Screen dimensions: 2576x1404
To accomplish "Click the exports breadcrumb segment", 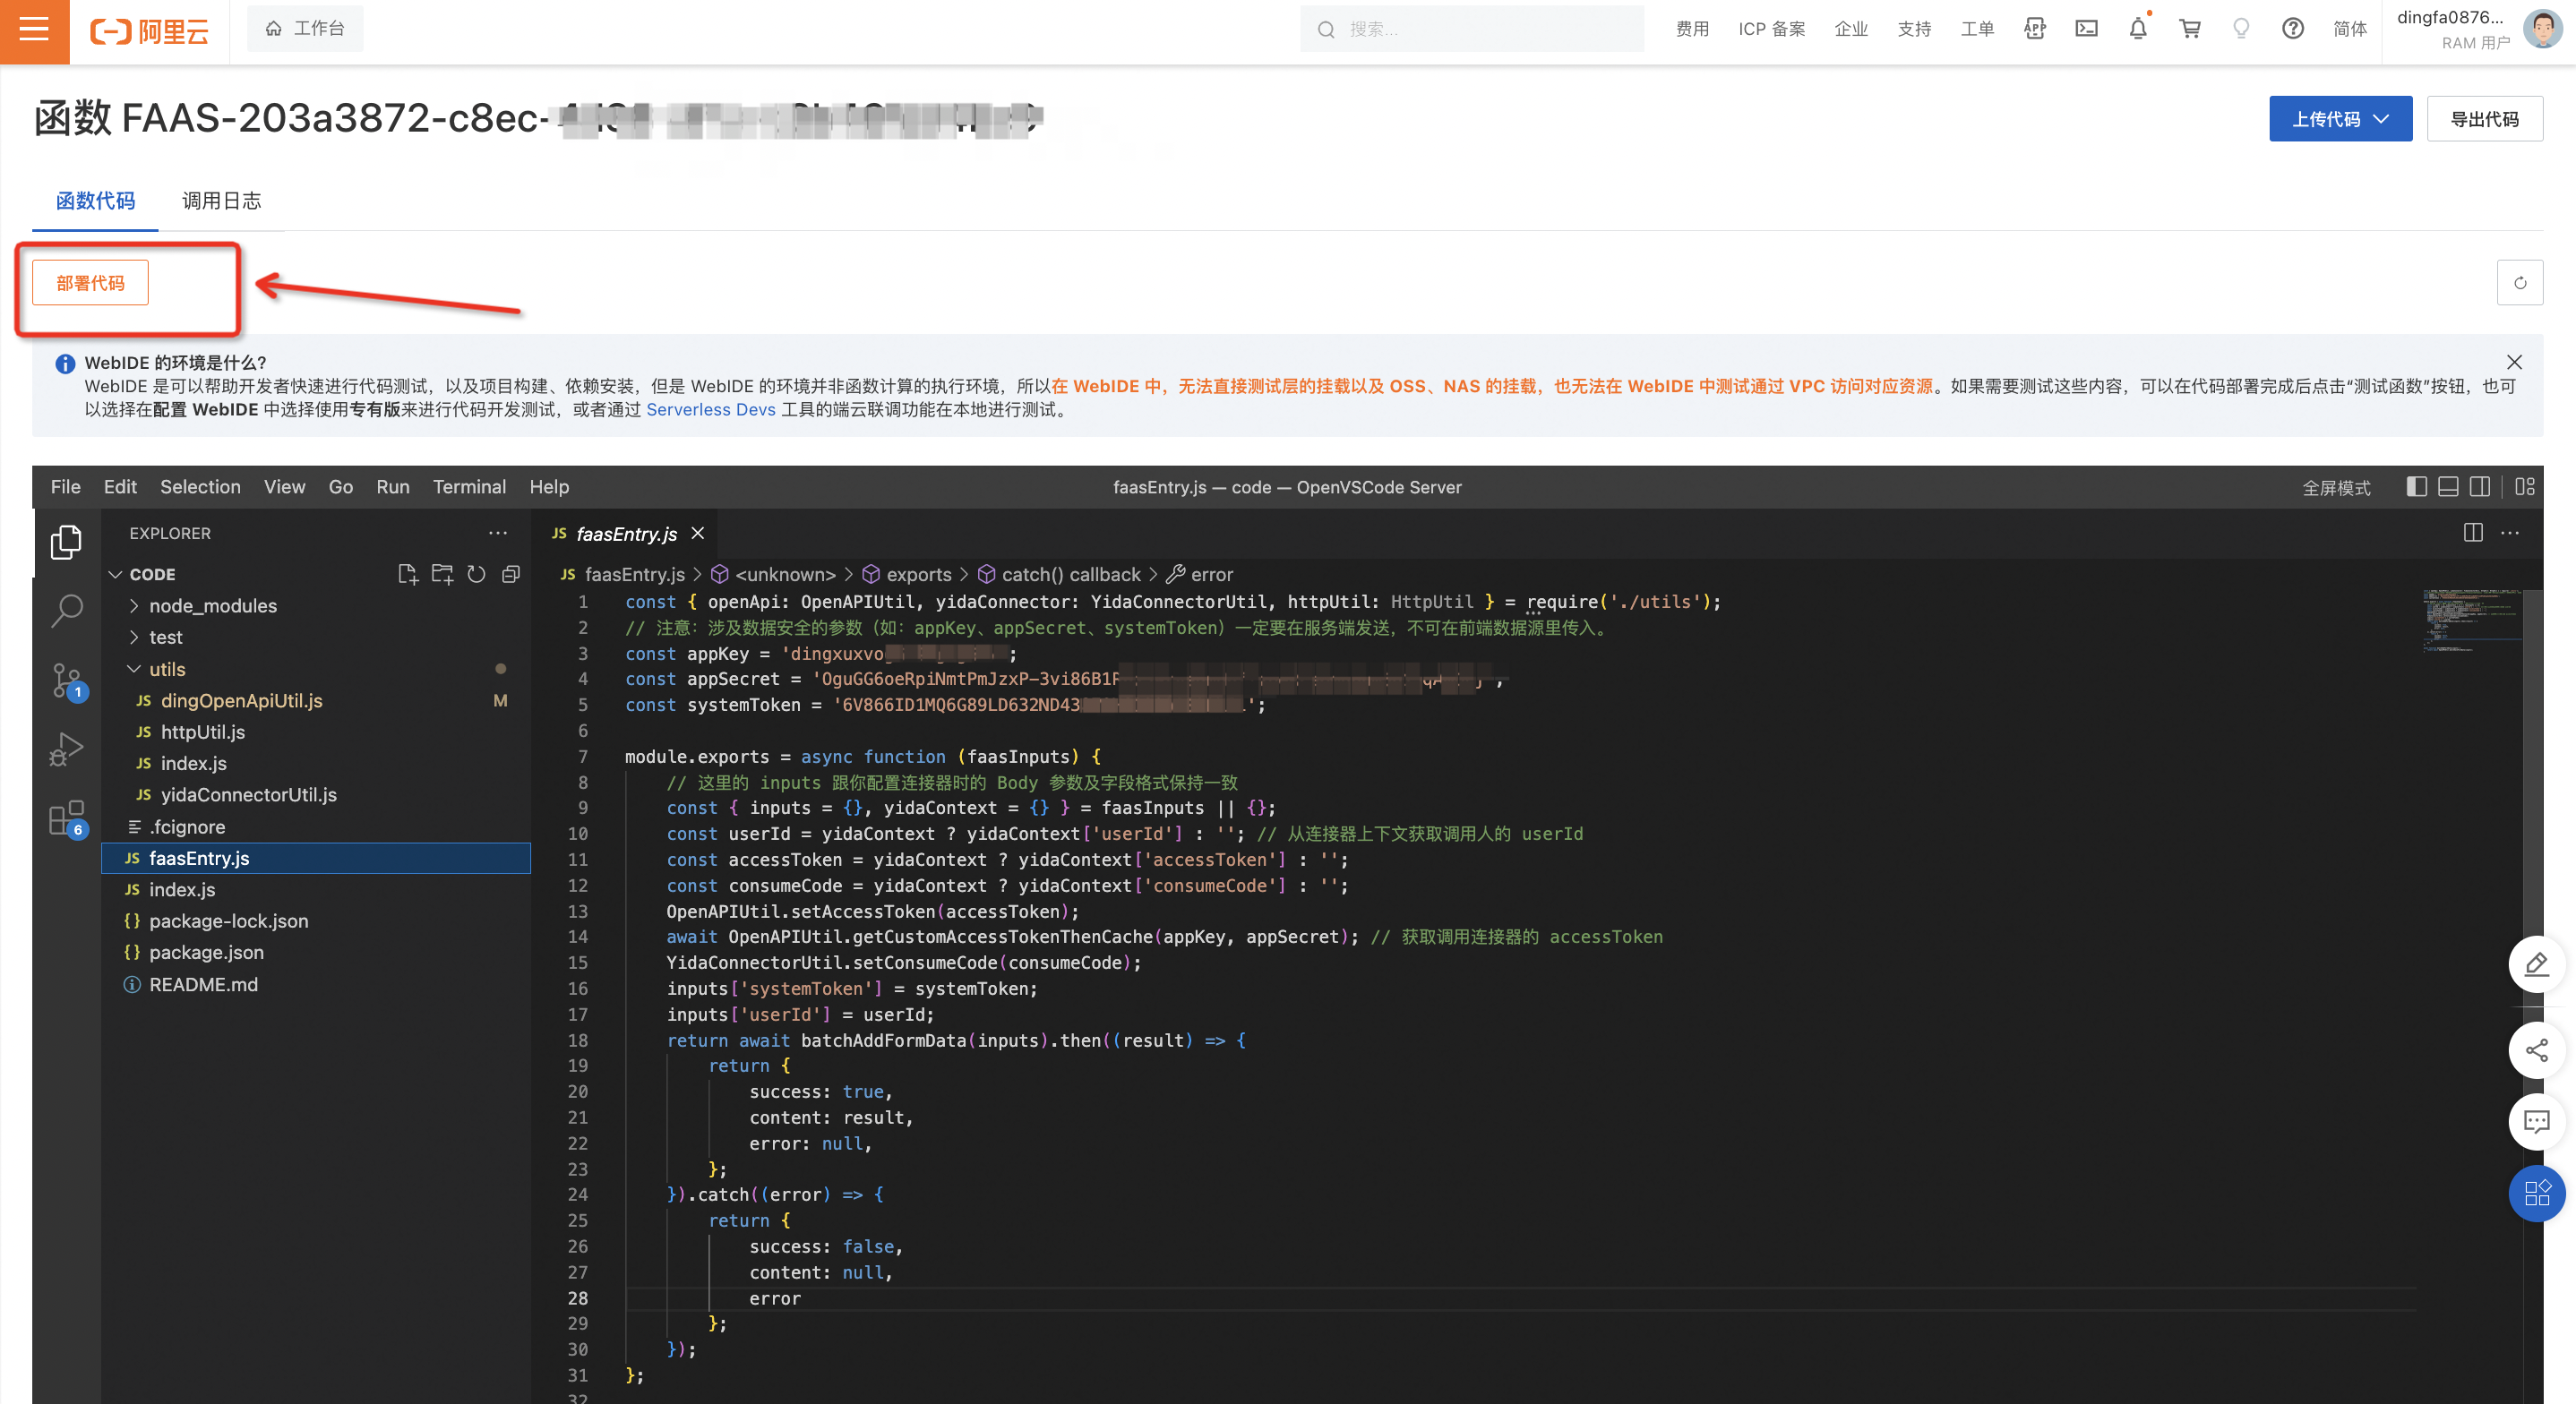I will [907, 574].
